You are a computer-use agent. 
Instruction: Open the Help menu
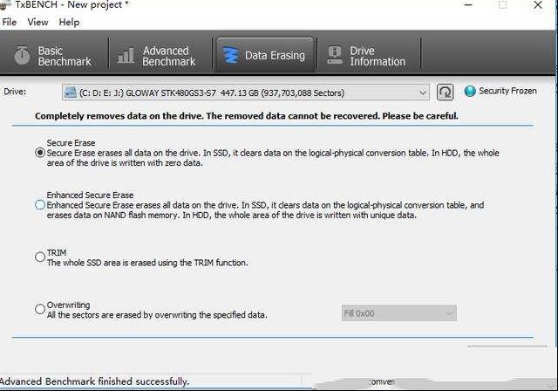[x=69, y=22]
